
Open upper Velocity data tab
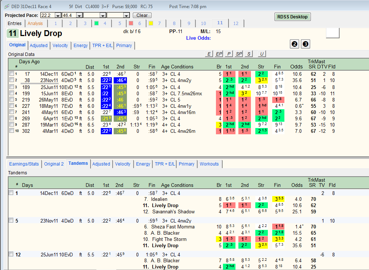point(60,46)
